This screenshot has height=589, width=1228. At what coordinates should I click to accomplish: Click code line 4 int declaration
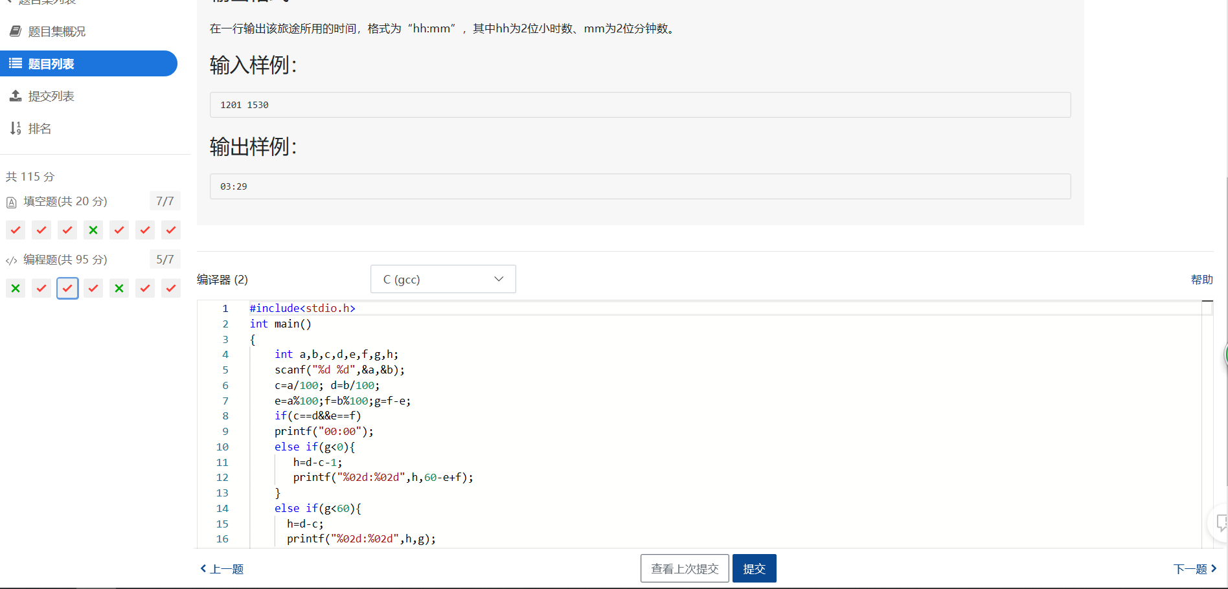tap(337, 354)
